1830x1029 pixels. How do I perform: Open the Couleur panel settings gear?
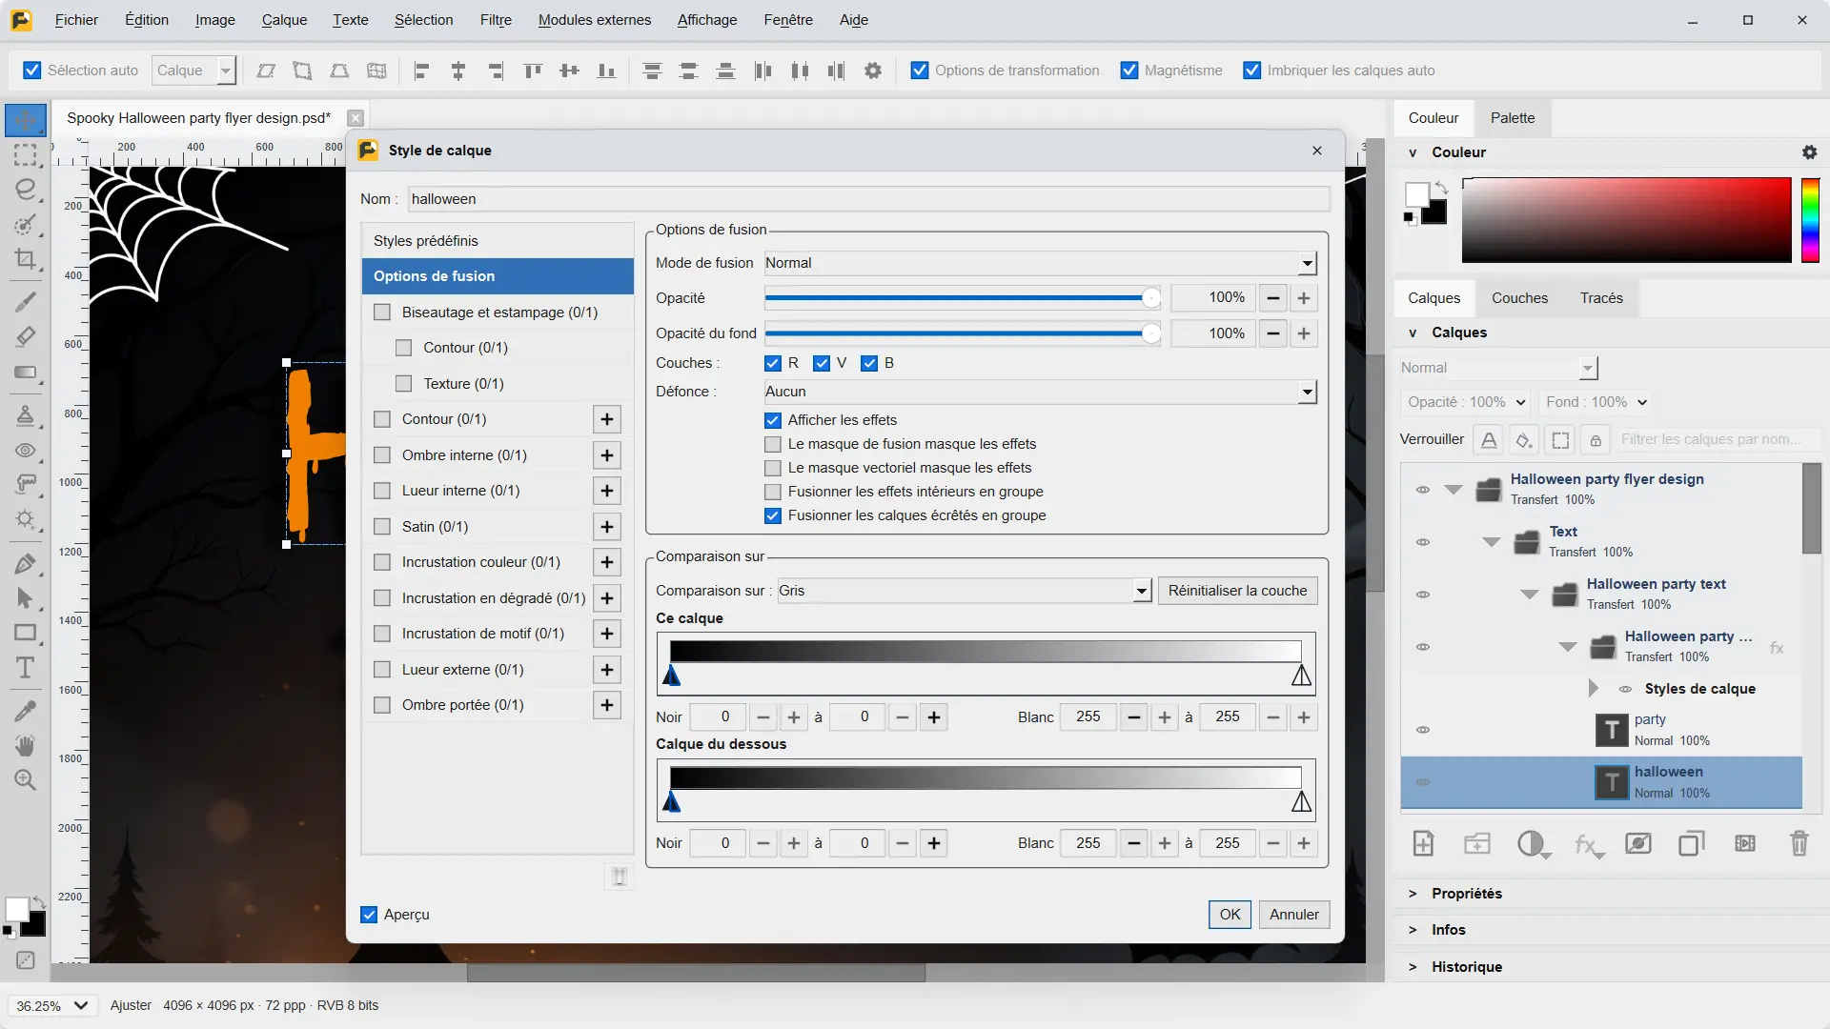tap(1809, 152)
